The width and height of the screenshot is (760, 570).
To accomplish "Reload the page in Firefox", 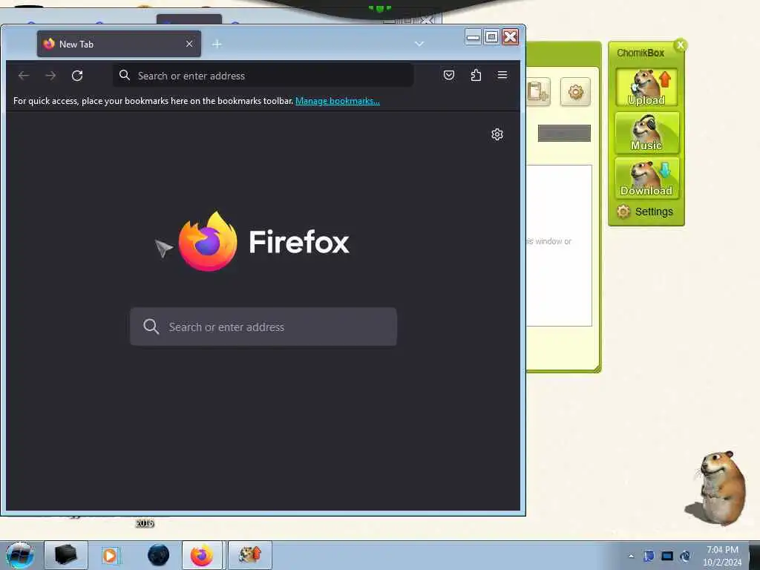I will point(77,76).
